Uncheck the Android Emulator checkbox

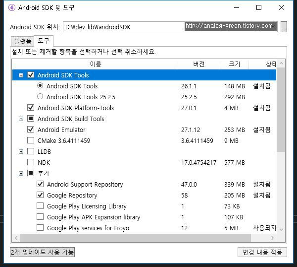point(31,130)
